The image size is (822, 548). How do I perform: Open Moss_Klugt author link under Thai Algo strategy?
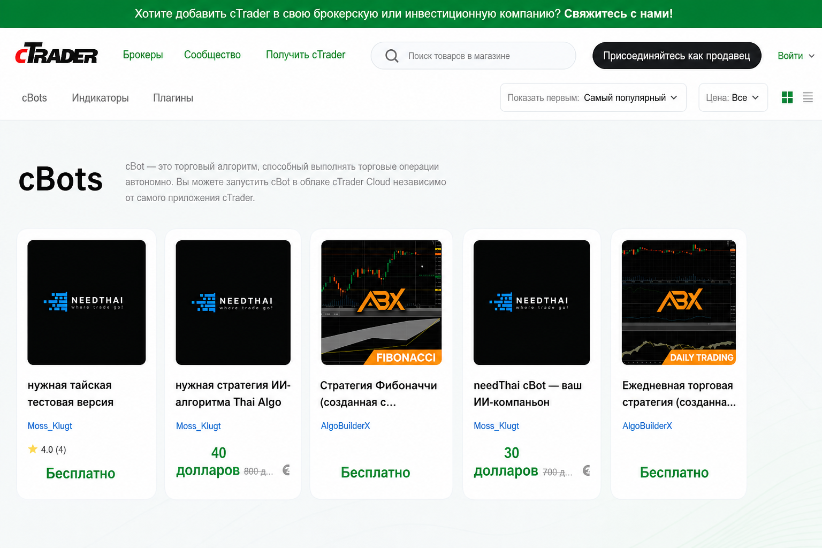coord(199,426)
